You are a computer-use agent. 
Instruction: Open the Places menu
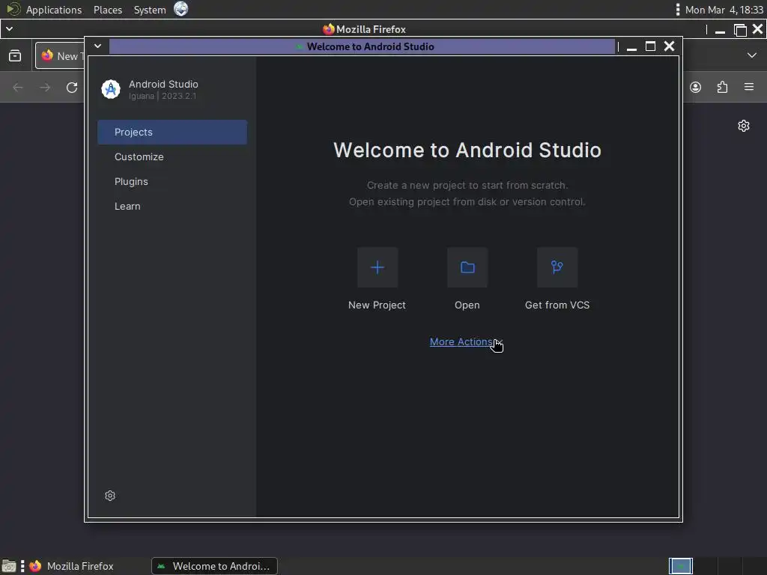tap(108, 10)
